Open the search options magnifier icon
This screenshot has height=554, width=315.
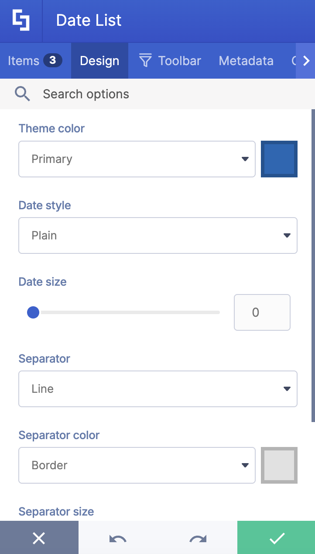coord(22,93)
